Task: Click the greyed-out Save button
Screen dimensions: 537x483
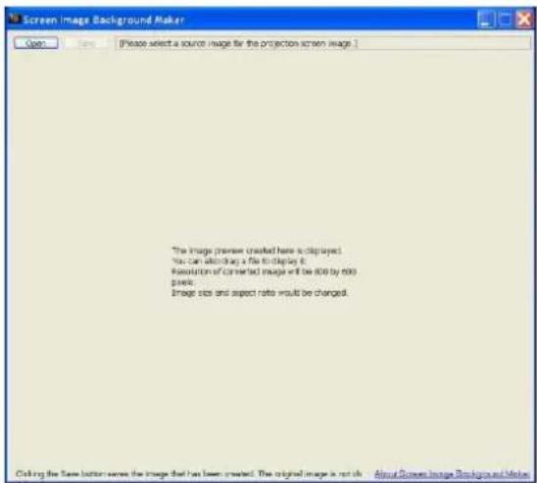Action: click(x=86, y=43)
